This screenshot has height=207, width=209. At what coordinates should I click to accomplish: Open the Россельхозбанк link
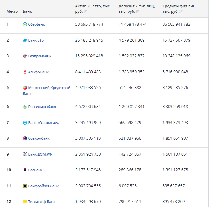[42, 107]
